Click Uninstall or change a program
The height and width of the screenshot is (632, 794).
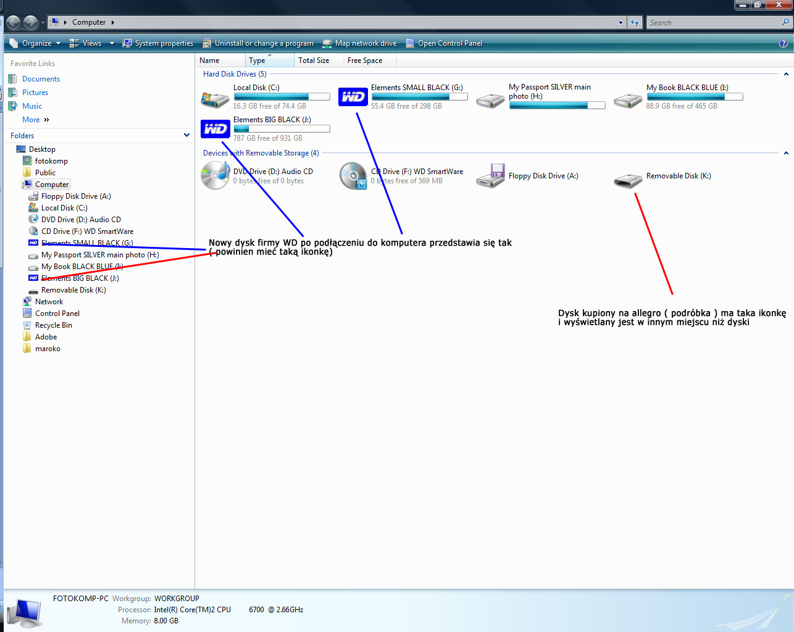[264, 43]
